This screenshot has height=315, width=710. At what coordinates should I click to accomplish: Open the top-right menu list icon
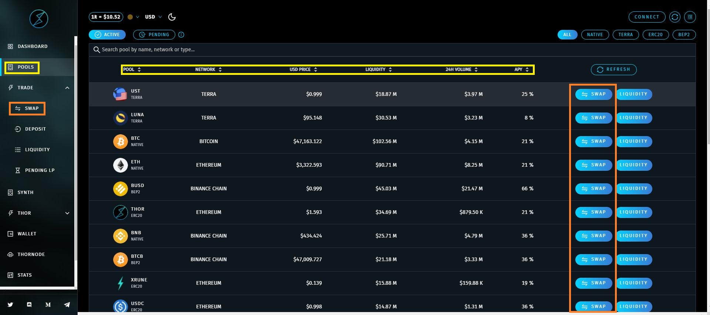tap(690, 17)
